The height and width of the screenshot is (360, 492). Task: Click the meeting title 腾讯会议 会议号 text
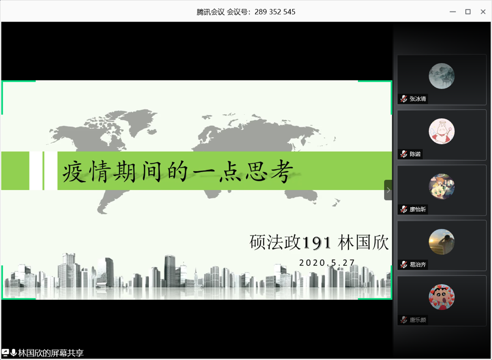click(x=246, y=12)
